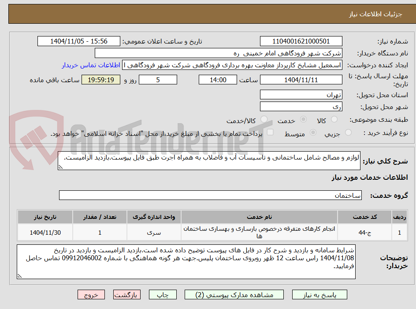Click the ردیف column header
The height and width of the screenshot is (309, 416).
[x=400, y=217]
